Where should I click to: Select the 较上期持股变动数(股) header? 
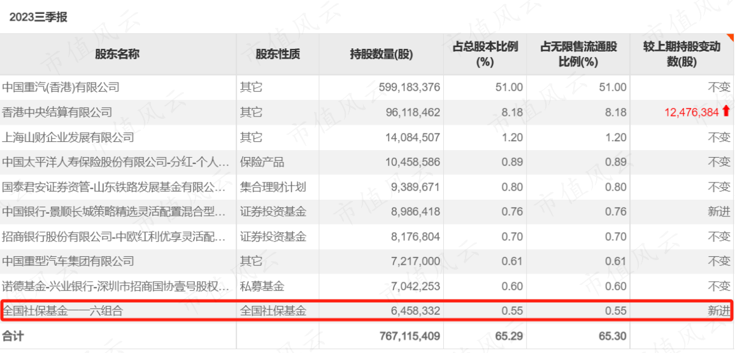click(681, 54)
